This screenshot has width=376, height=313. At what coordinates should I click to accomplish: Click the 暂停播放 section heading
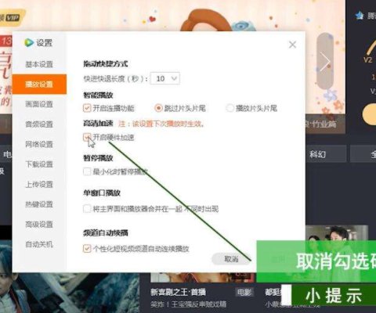coord(98,158)
